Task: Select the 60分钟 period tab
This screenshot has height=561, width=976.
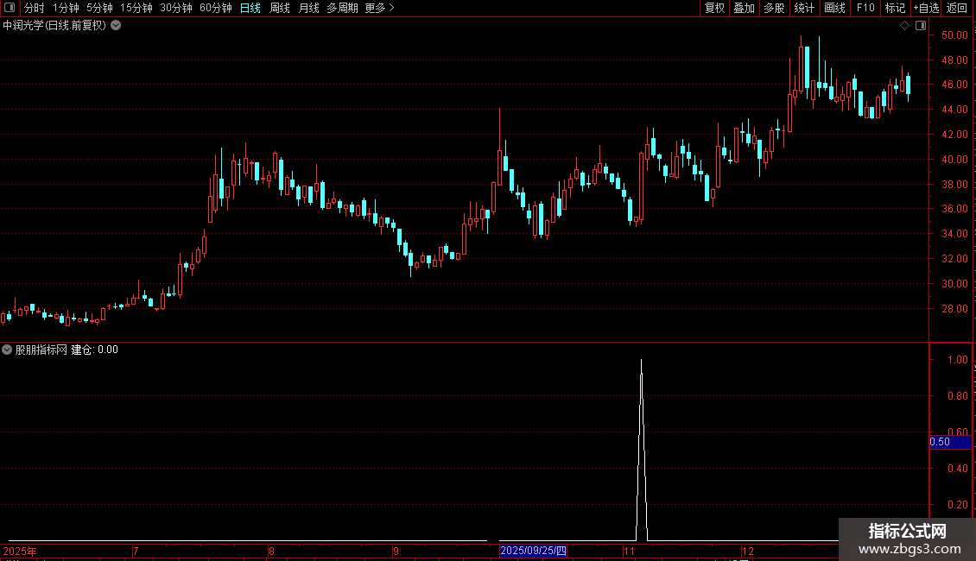Action: pos(216,8)
